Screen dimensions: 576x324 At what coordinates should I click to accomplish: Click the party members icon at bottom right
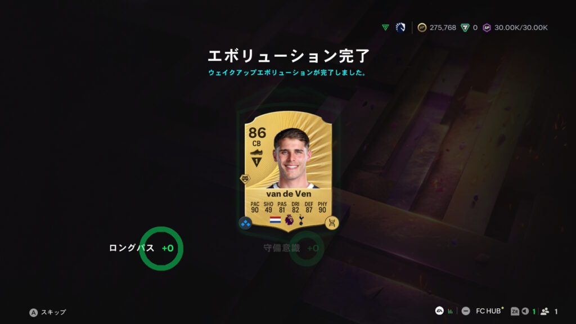[544, 312]
